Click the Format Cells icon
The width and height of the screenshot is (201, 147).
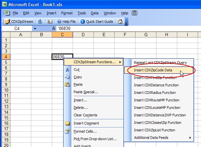tap(67, 131)
